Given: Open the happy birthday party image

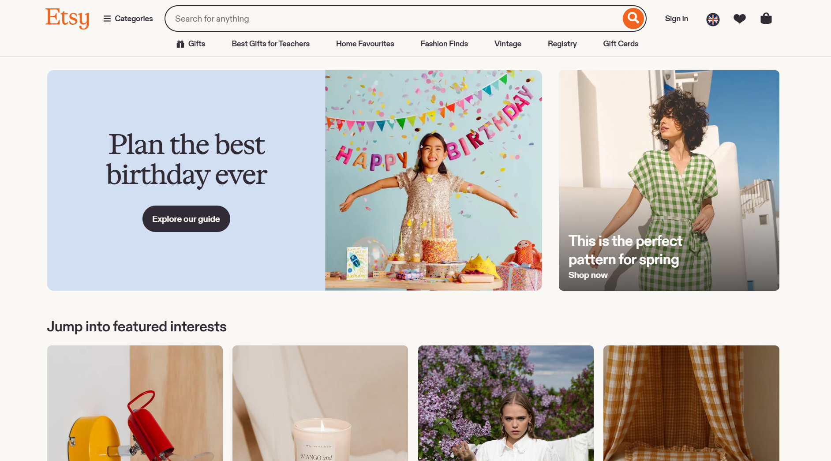Looking at the screenshot, I should point(434,180).
